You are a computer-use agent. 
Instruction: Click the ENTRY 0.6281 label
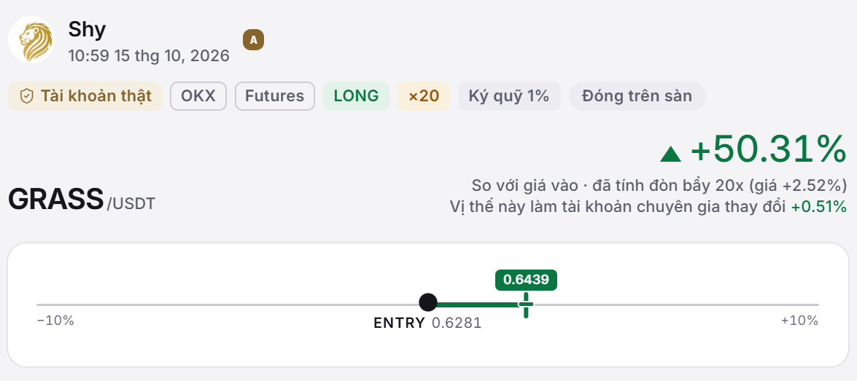click(427, 323)
